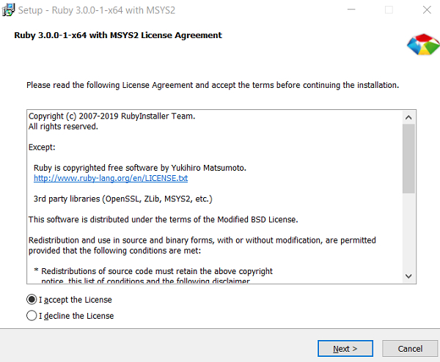Screen dimensions: 440x362
Task: Click the '3rd party libraries' line
Action: tap(123, 199)
